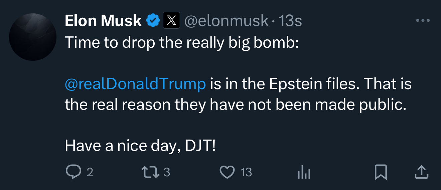Like the tweet with the heart icon
The width and height of the screenshot is (441, 190).
pos(227,172)
